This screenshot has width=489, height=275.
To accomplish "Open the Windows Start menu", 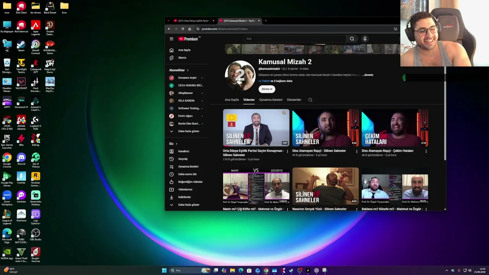I will (x=164, y=270).
